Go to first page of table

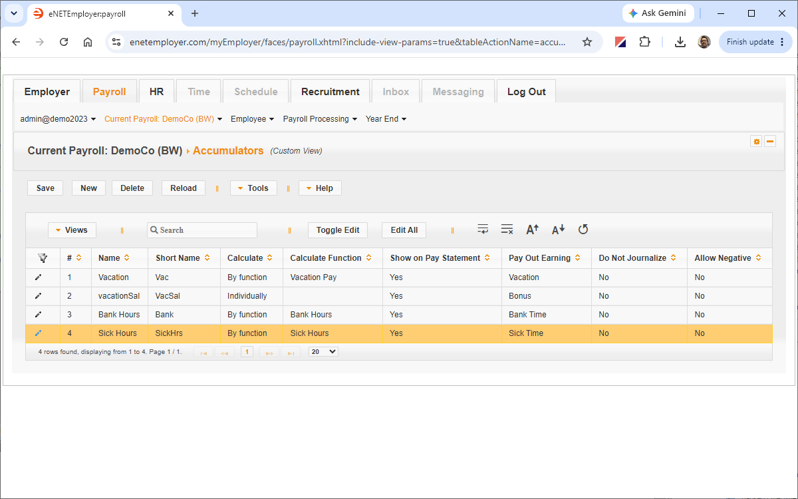(x=203, y=352)
